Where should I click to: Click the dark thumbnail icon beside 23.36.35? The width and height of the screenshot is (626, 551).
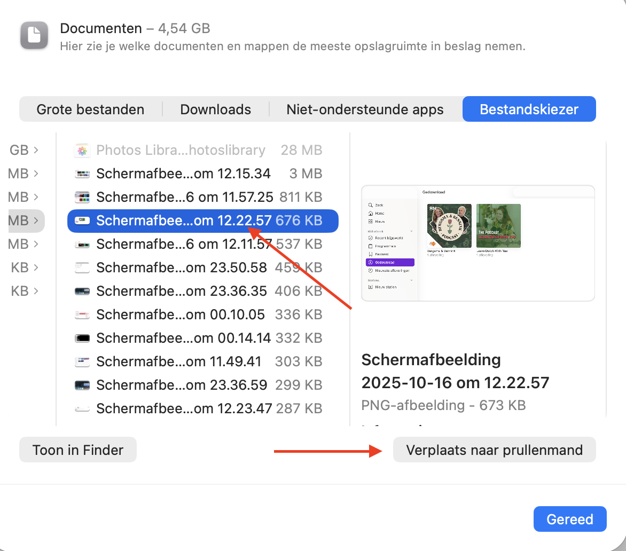pos(82,291)
